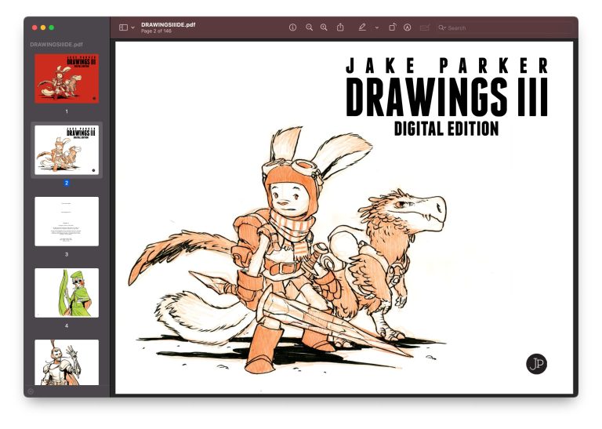The image size is (602, 429).
Task: Click the JP logo on the page
Action: [x=536, y=364]
